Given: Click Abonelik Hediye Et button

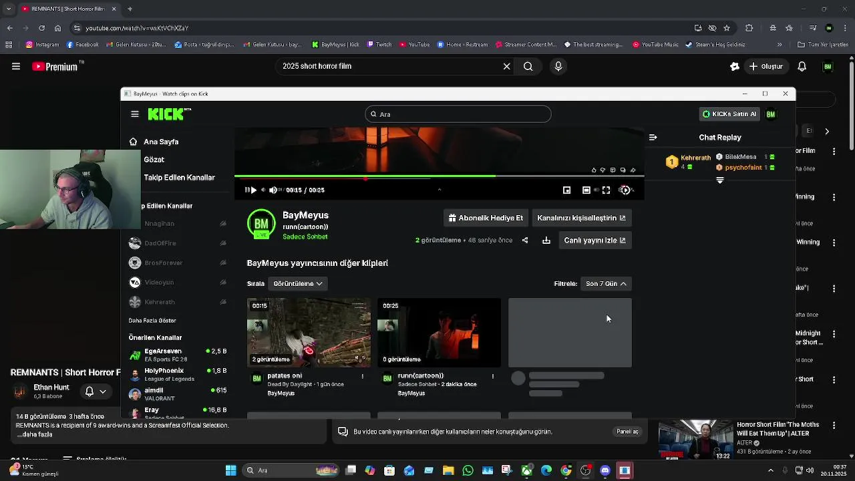Looking at the screenshot, I should tap(486, 218).
